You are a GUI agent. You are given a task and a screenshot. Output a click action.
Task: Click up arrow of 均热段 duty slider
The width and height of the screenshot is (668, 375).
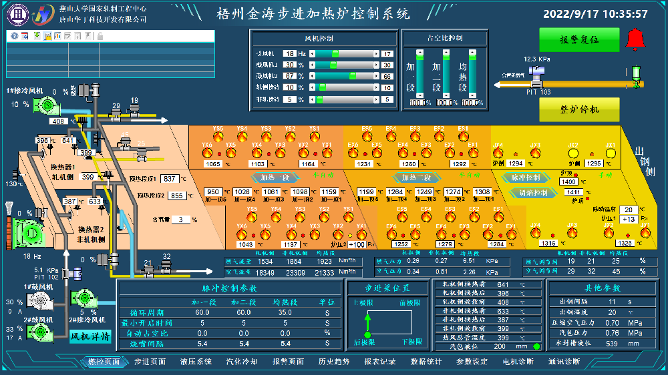point(472,51)
